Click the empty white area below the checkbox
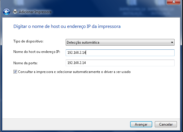The height and width of the screenshot is (132, 183). [x=91, y=96]
